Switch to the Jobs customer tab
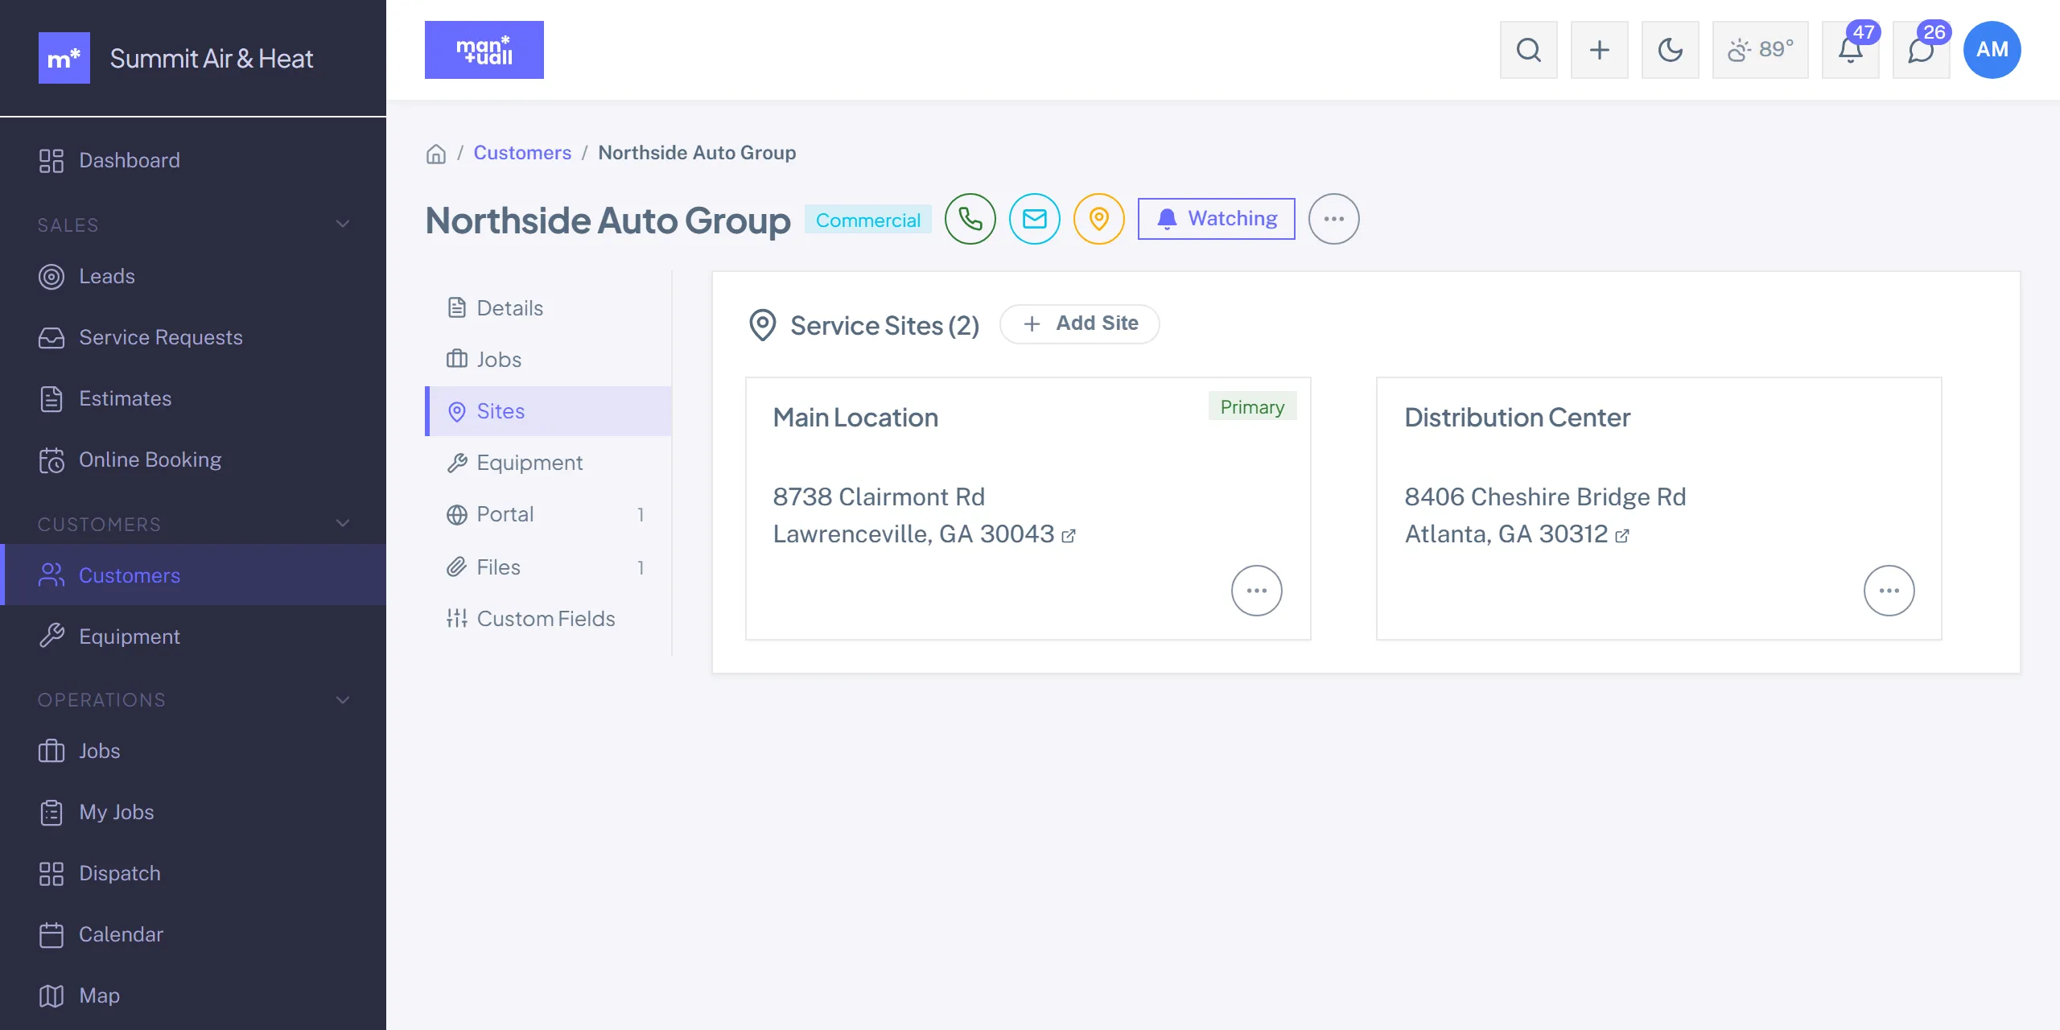Viewport: 2060px width, 1030px height. click(x=548, y=360)
